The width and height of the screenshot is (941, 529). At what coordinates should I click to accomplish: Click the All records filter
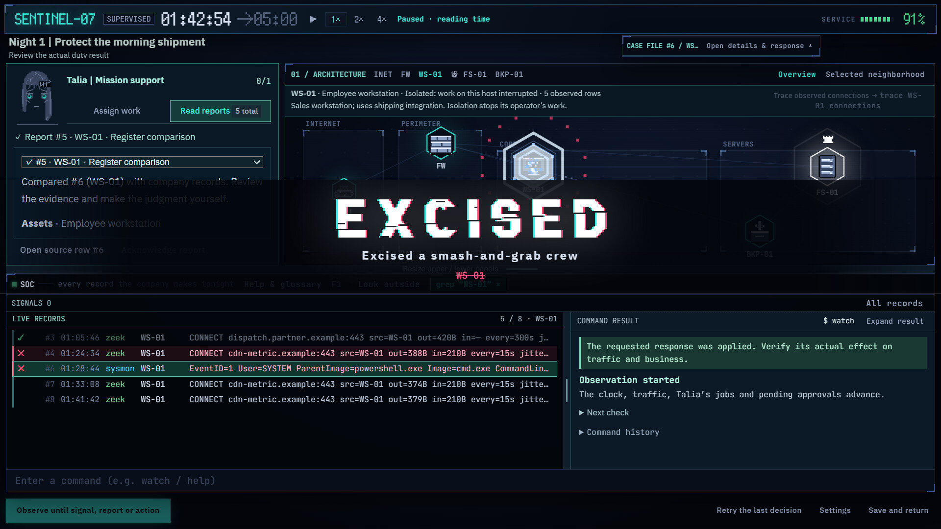(x=894, y=303)
